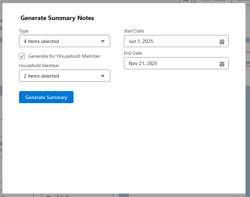Click the Household Member field label
This screenshot has width=250, height=197.
click(39, 66)
